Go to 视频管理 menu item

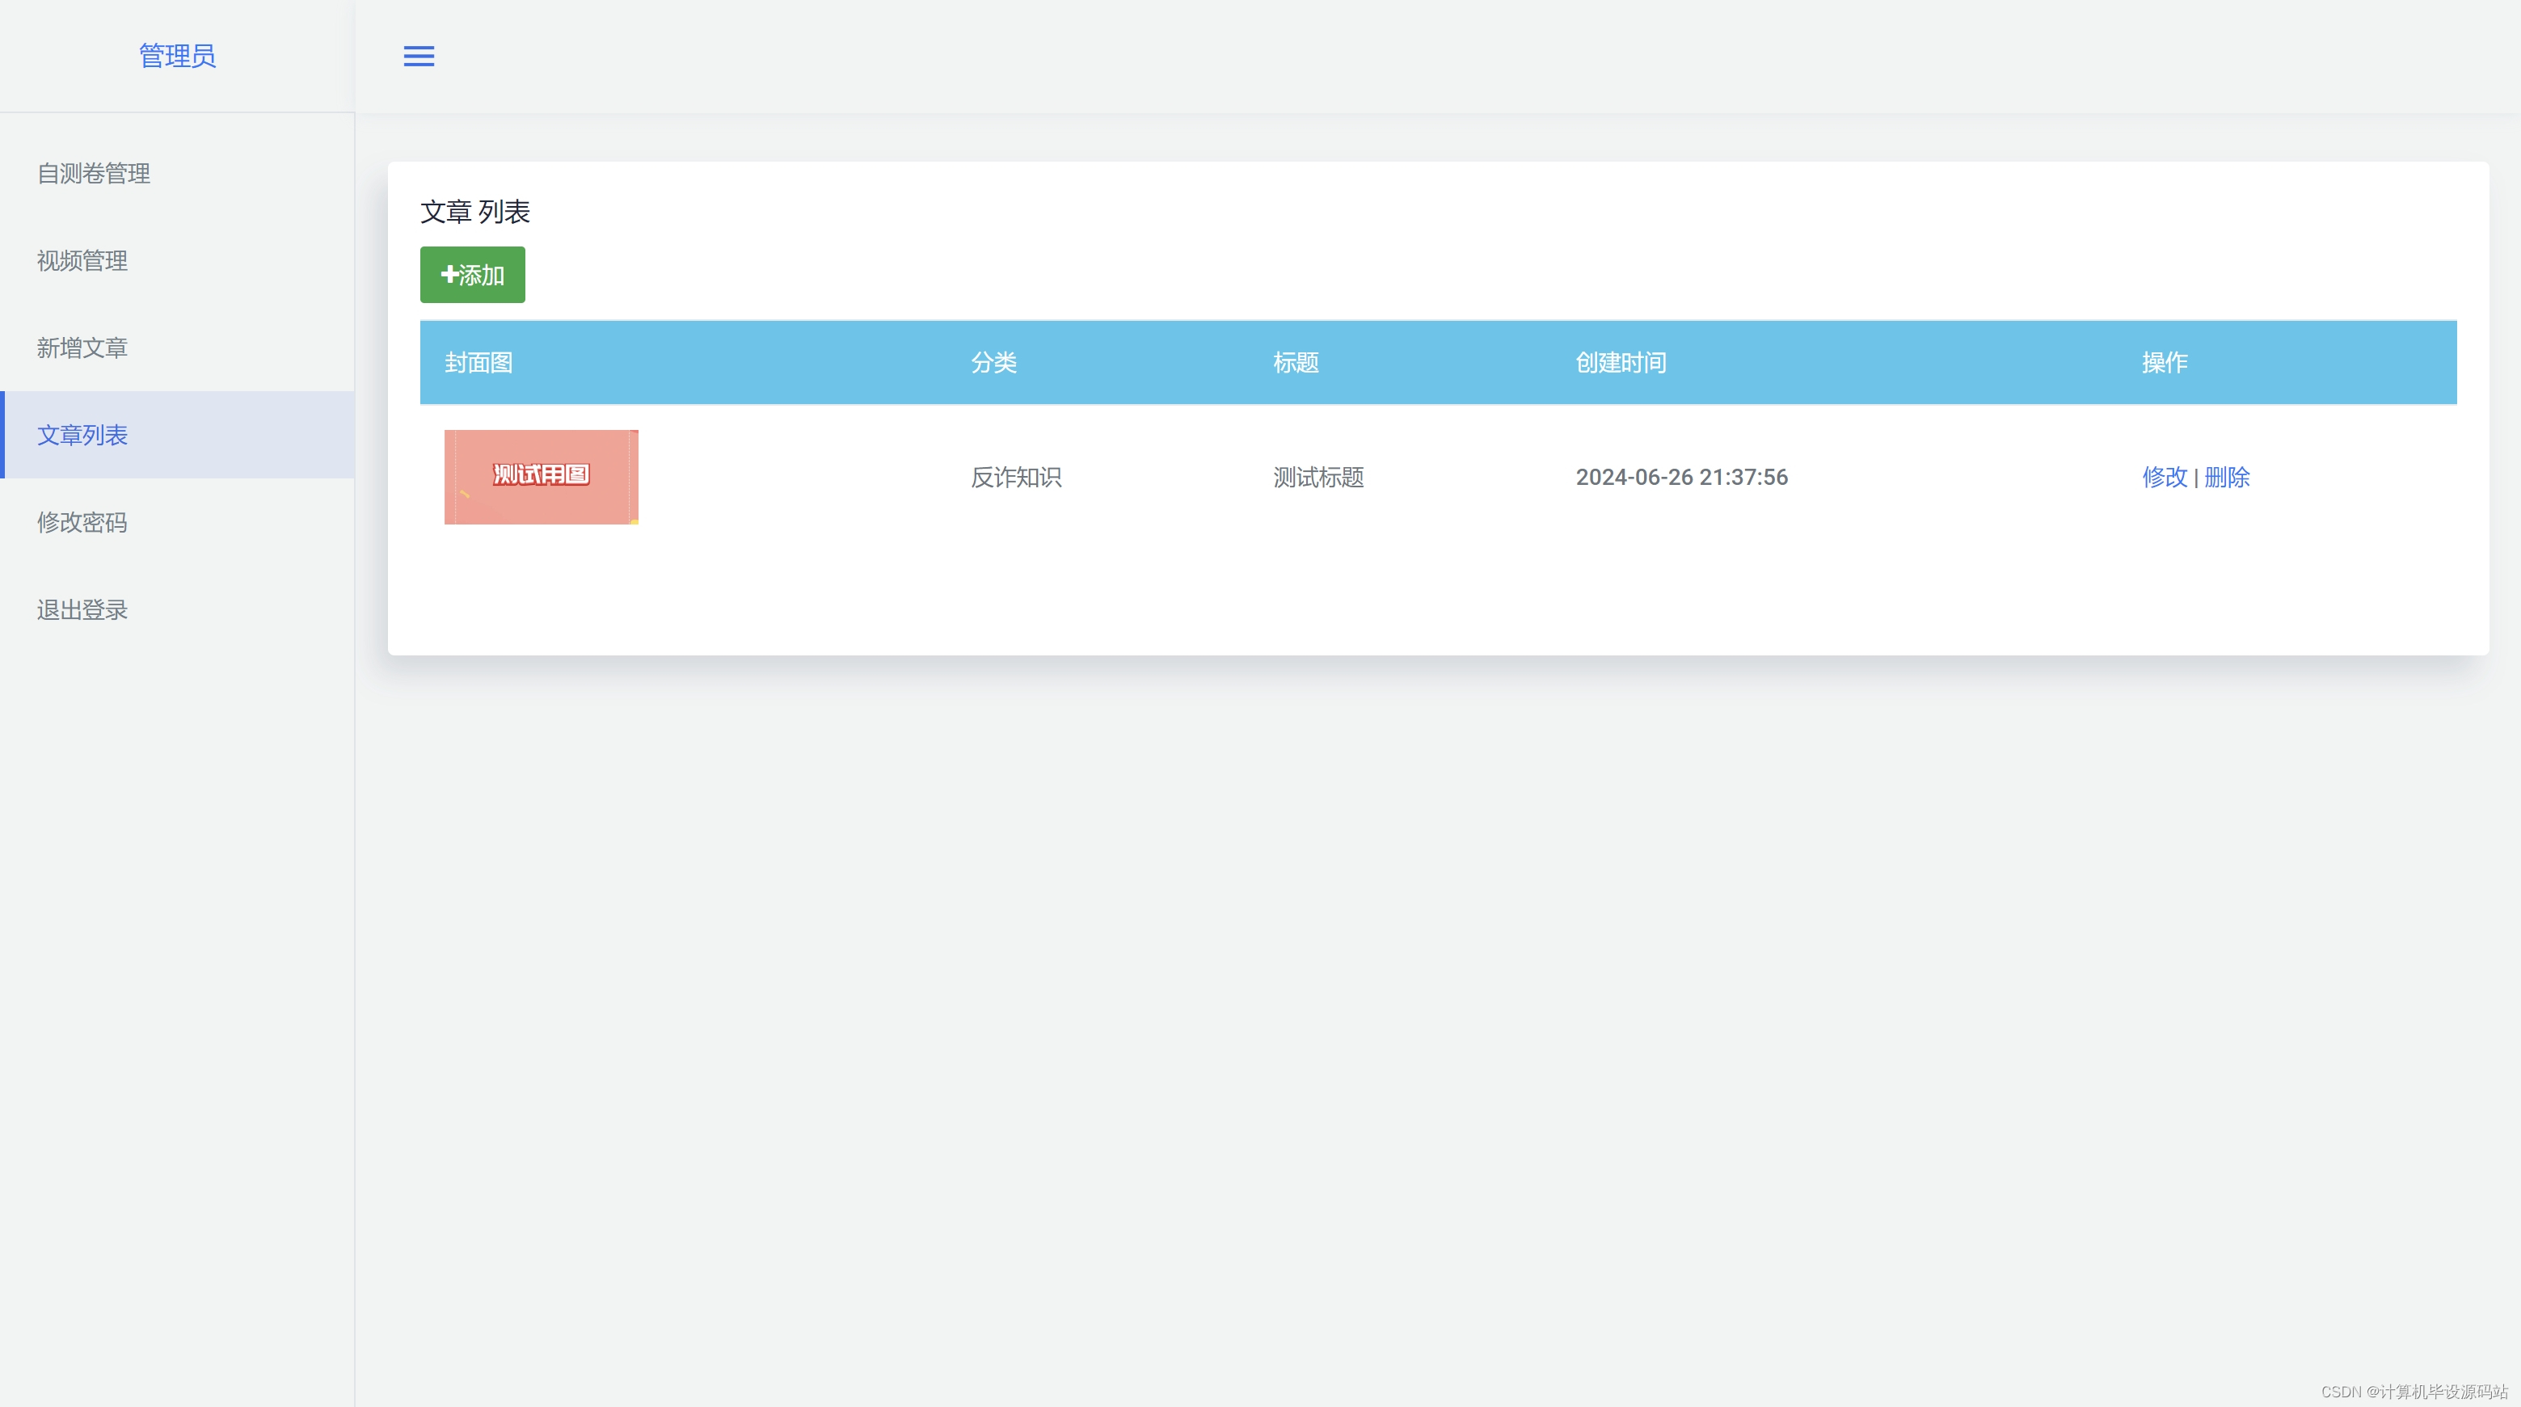tap(82, 260)
